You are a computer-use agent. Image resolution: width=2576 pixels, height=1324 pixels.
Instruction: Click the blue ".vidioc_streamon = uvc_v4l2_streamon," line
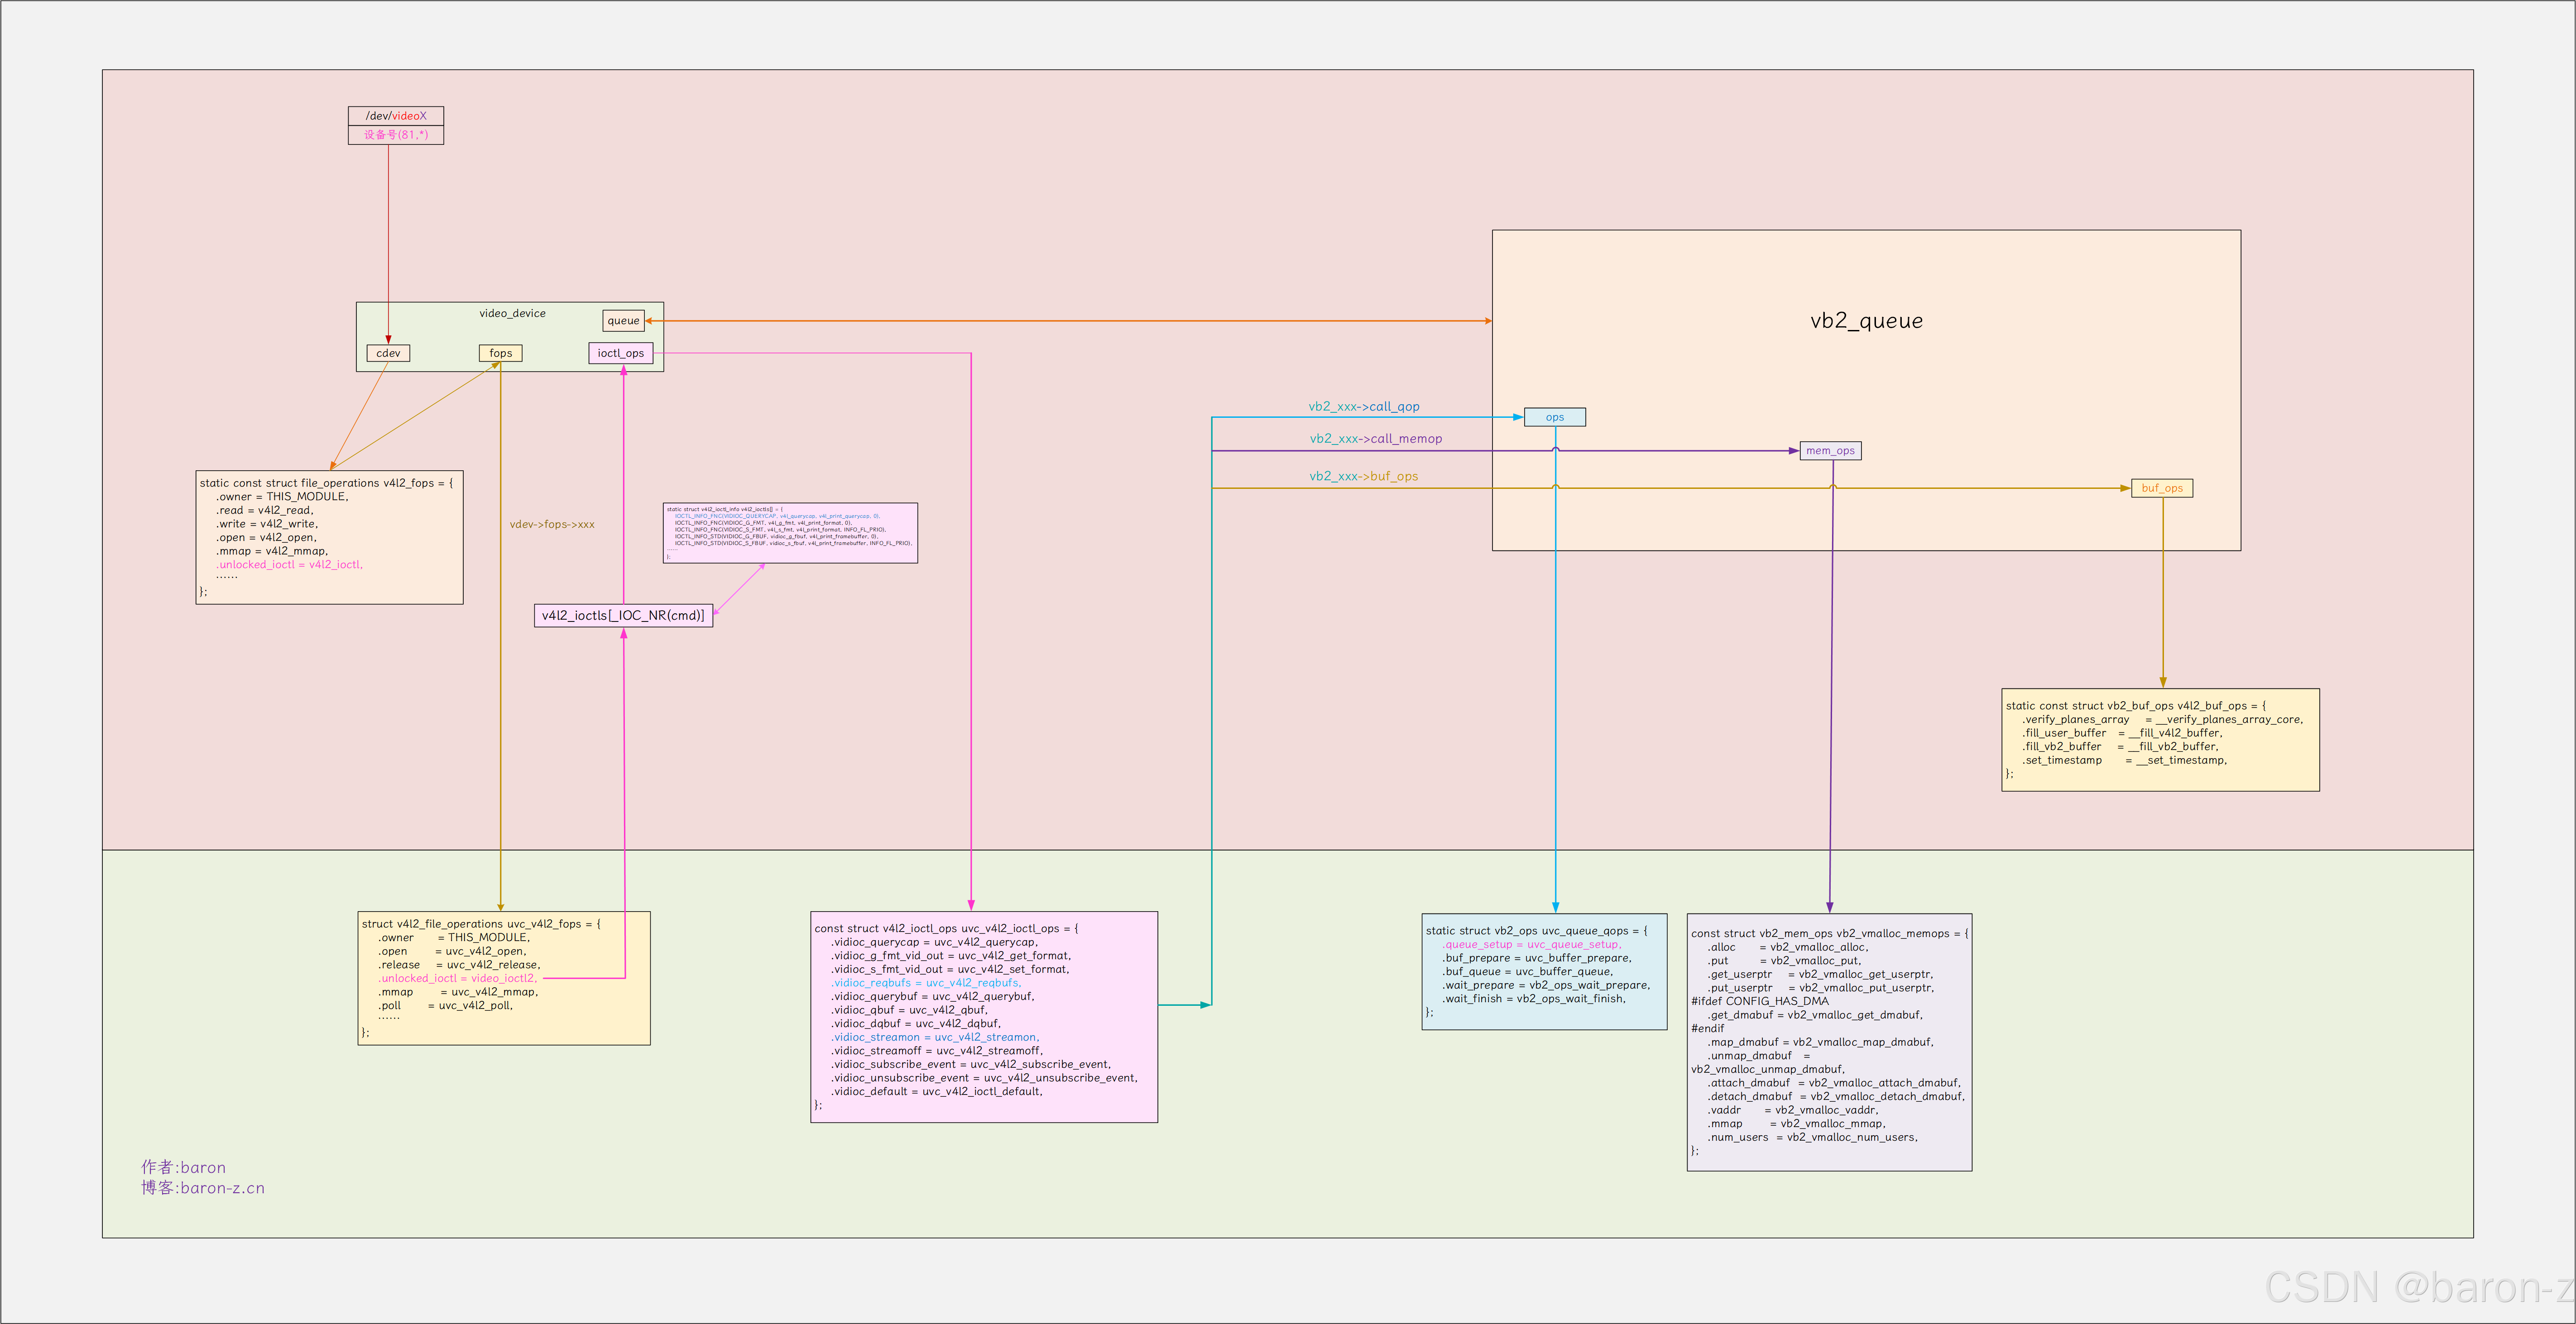[x=935, y=1037]
